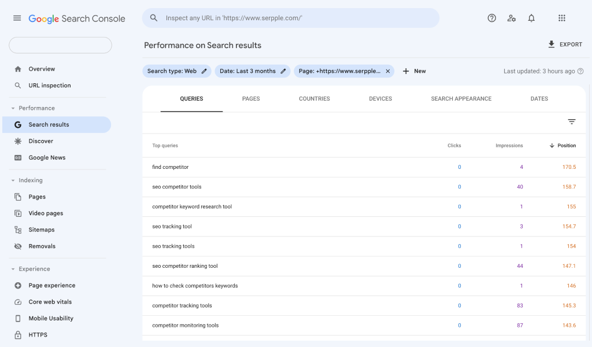Edit the Search type filter pencil icon

tap(204, 71)
